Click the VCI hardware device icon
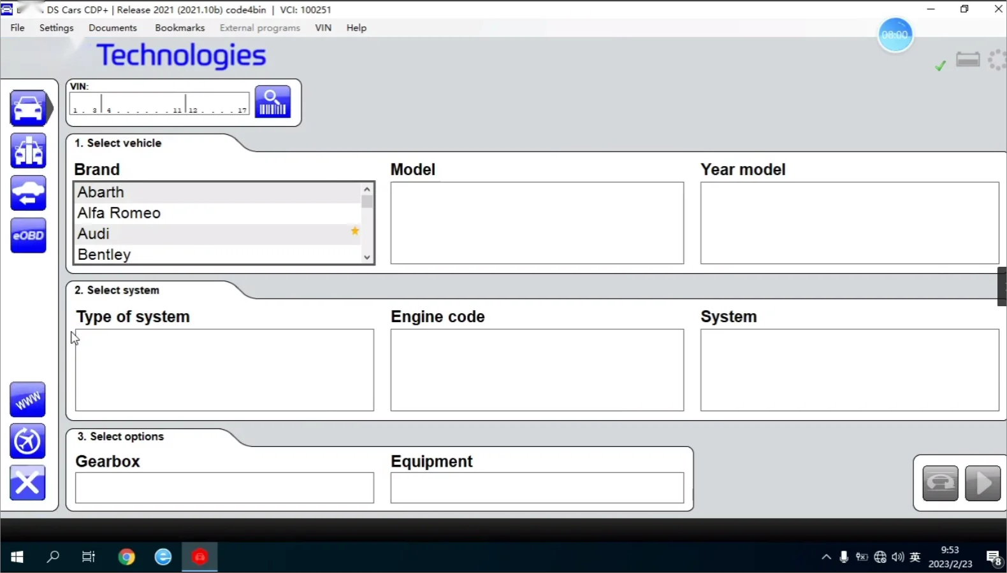Screen dimensions: 1007x573 [968, 60]
